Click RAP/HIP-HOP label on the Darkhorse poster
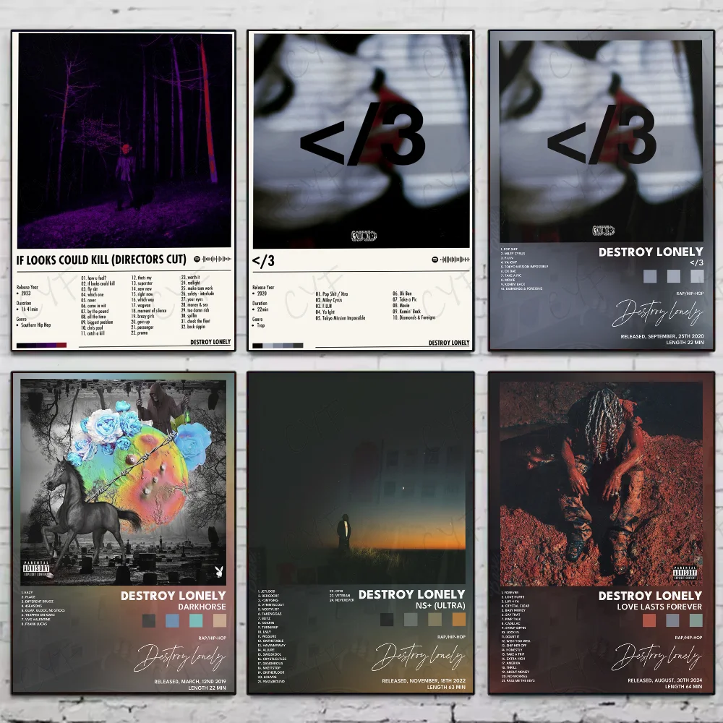 pos(213,638)
